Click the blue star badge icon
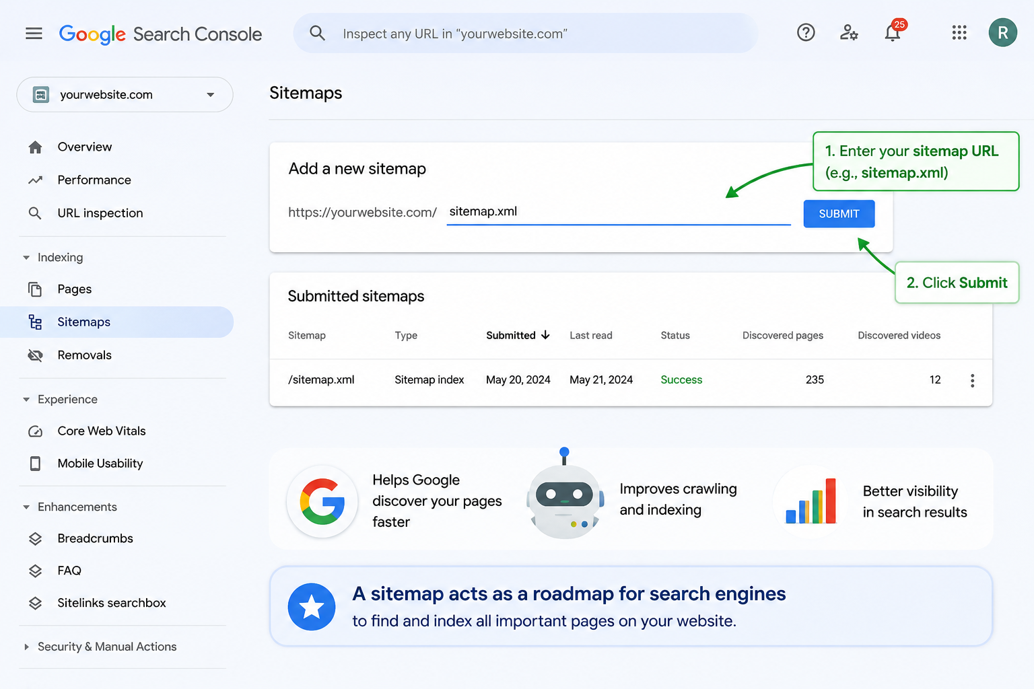The height and width of the screenshot is (689, 1034). click(x=312, y=607)
